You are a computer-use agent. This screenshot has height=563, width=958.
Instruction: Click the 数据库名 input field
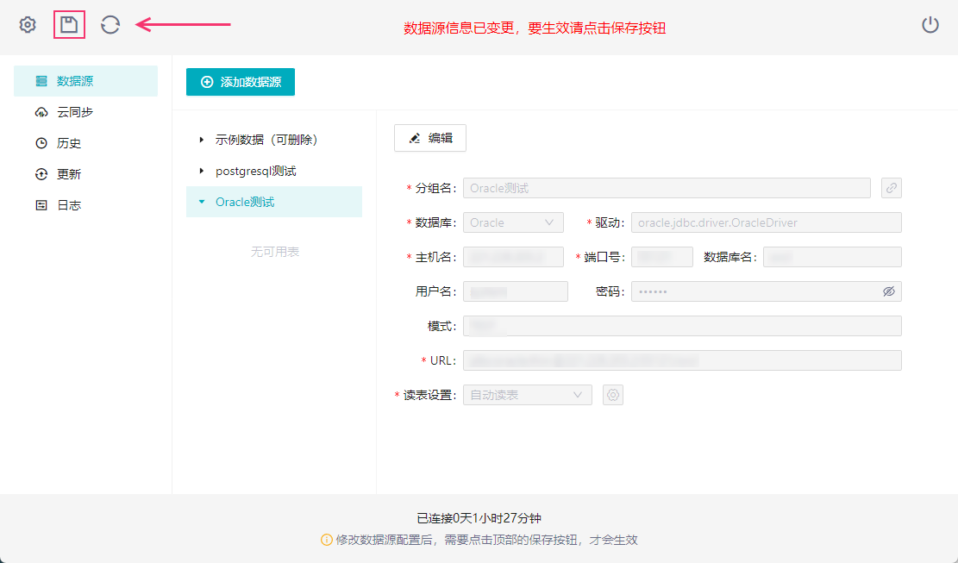(x=832, y=257)
